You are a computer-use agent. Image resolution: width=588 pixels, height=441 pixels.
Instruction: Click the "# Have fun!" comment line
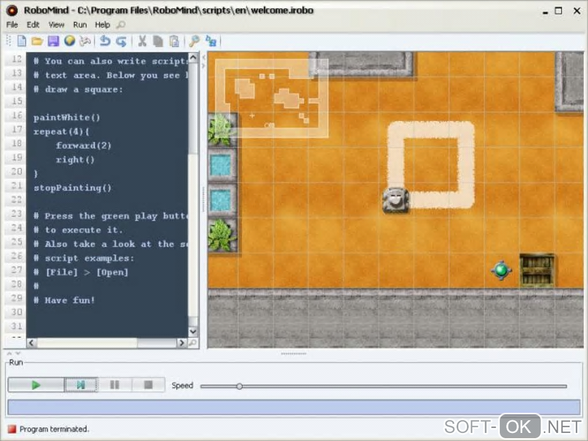click(x=64, y=300)
